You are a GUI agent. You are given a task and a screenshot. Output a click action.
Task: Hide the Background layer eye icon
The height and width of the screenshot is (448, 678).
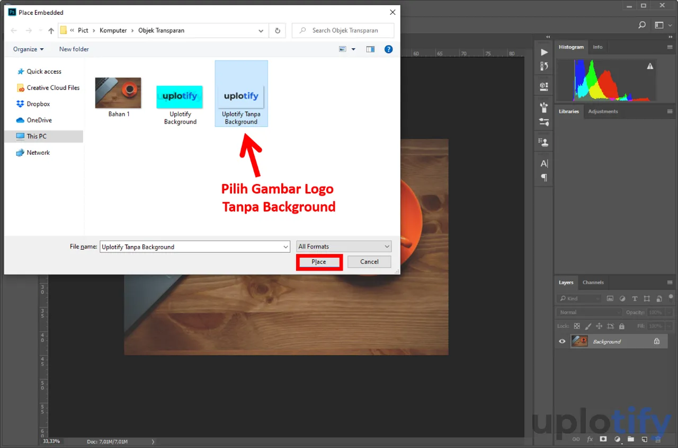click(562, 341)
